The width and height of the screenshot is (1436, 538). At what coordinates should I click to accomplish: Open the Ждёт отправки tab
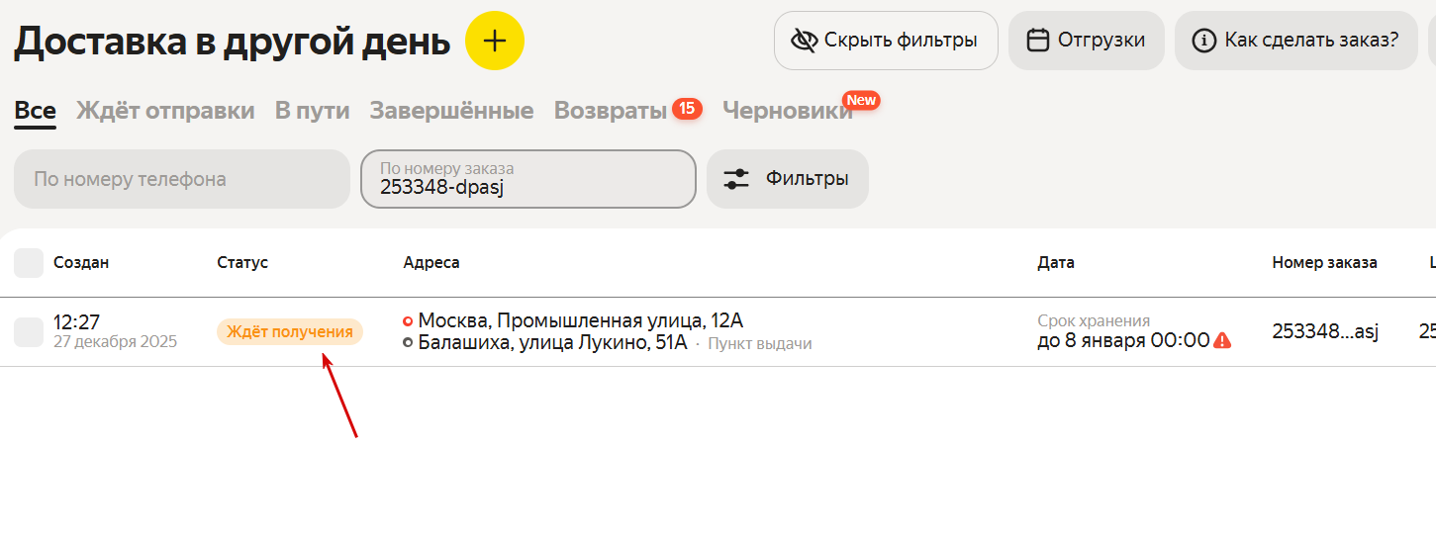(x=165, y=111)
